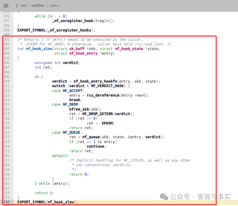Select line number 322

(x=6, y=137)
